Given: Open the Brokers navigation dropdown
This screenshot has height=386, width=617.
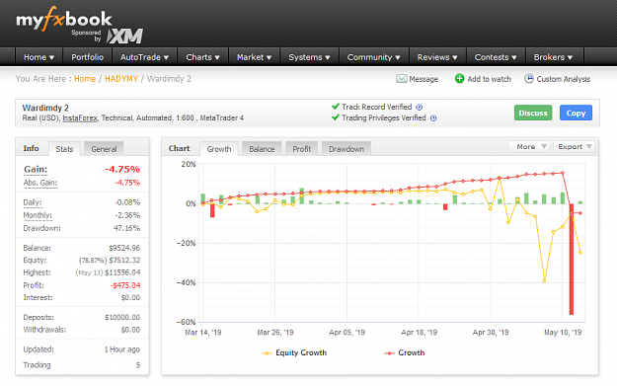Looking at the screenshot, I should [x=553, y=57].
